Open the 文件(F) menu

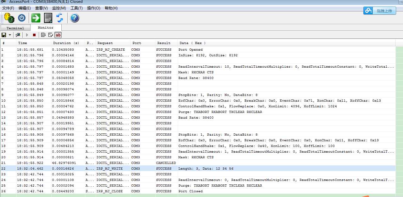tap(8, 8)
